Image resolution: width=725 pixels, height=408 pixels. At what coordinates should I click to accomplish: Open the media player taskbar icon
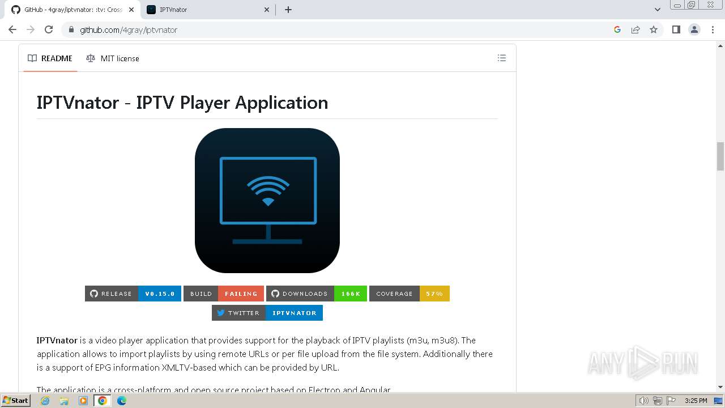(x=83, y=401)
